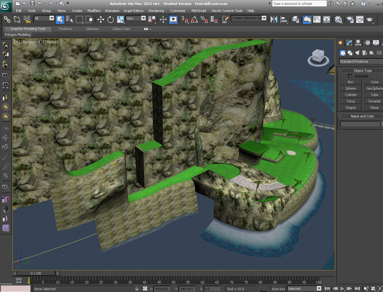The width and height of the screenshot is (383, 292).
Task: Click the Unlink Selection tool
Action: coord(17,19)
